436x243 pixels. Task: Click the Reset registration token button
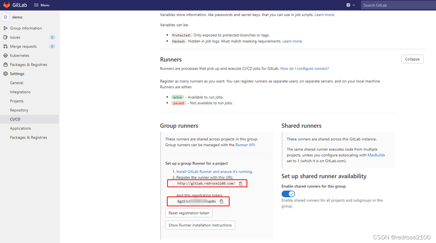(x=189, y=213)
